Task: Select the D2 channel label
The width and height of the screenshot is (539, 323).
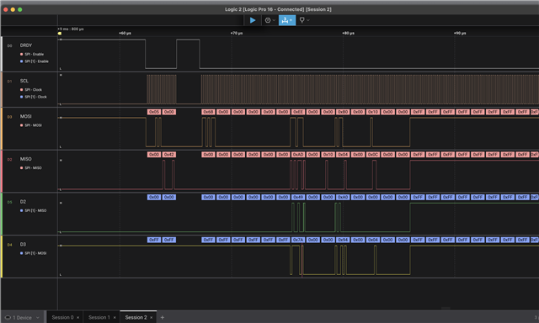Action: (23, 202)
